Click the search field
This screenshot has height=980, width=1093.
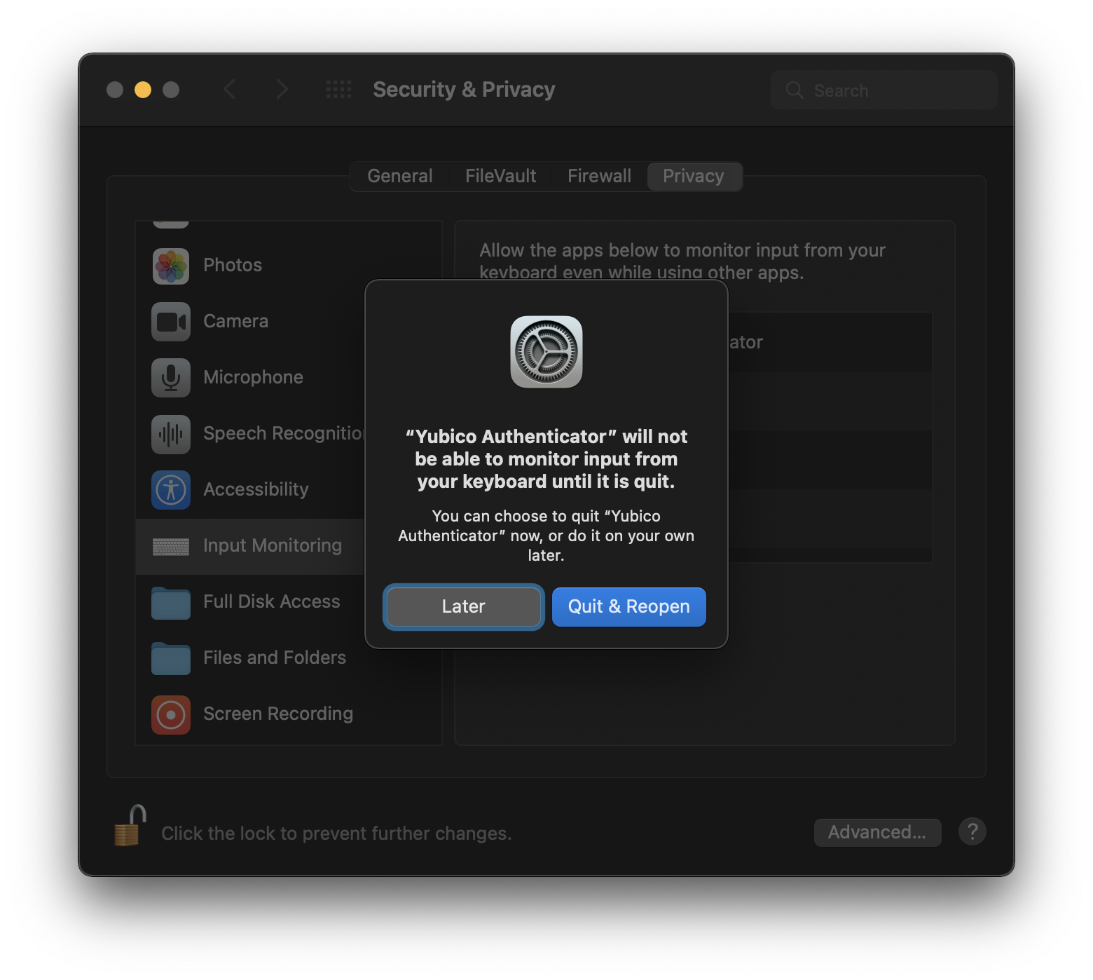(x=884, y=90)
